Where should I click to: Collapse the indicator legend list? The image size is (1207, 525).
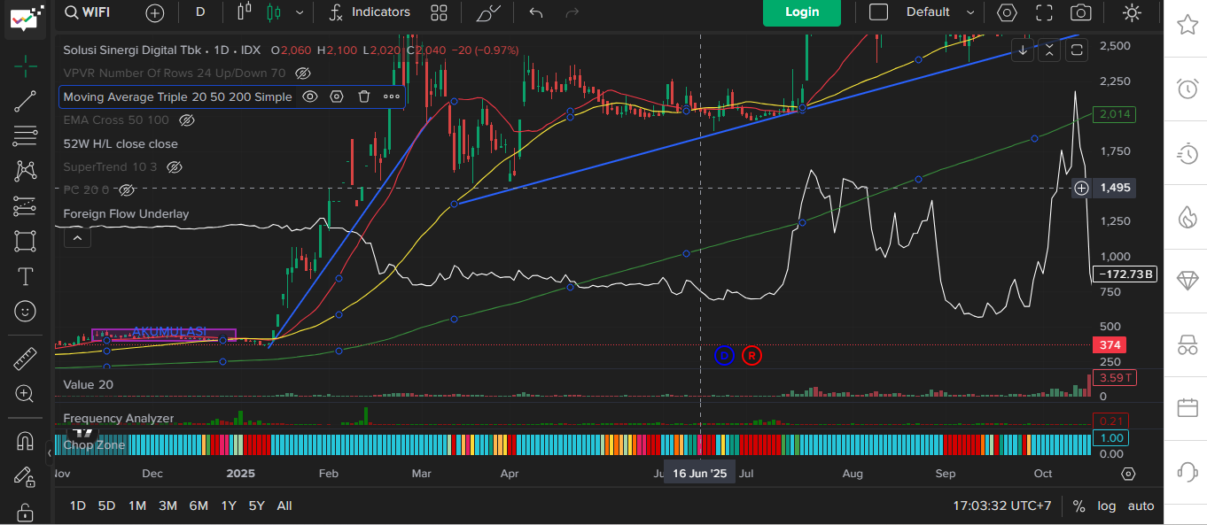coord(78,237)
